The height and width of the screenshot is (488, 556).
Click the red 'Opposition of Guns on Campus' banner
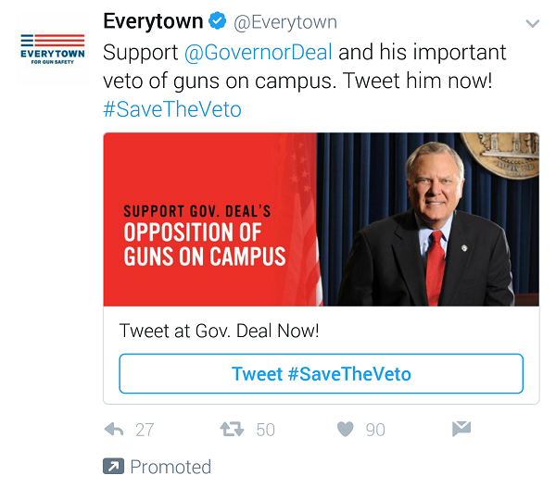(x=209, y=219)
